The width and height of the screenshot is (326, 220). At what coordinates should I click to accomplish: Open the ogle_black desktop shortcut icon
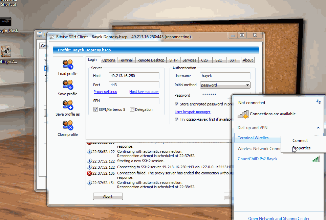[x=6, y=21]
